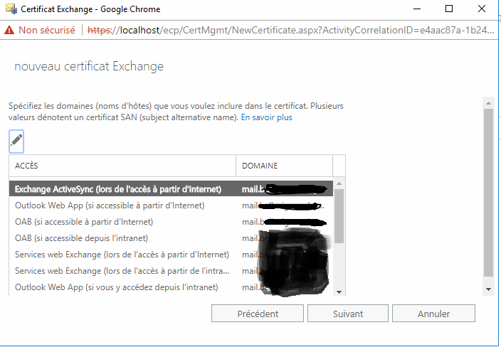The width and height of the screenshot is (501, 347).
Task: Click the pencil edit icon
Action: pyautogui.click(x=16, y=142)
